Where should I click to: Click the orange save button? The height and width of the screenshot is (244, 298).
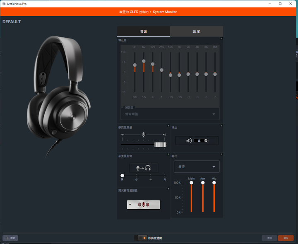click(x=286, y=238)
